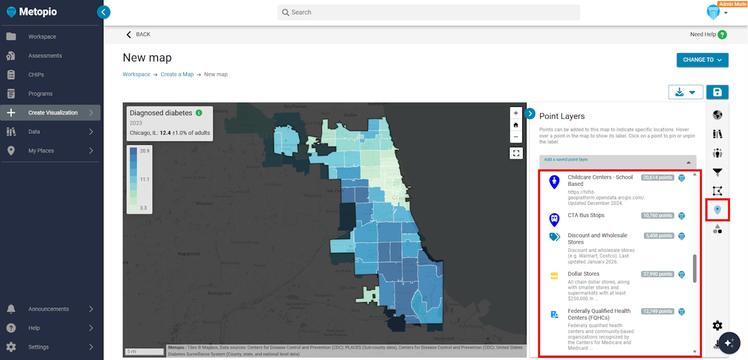748x360 pixels.
Task: Click the Diagnosed diabetes info icon
Action: [199, 113]
